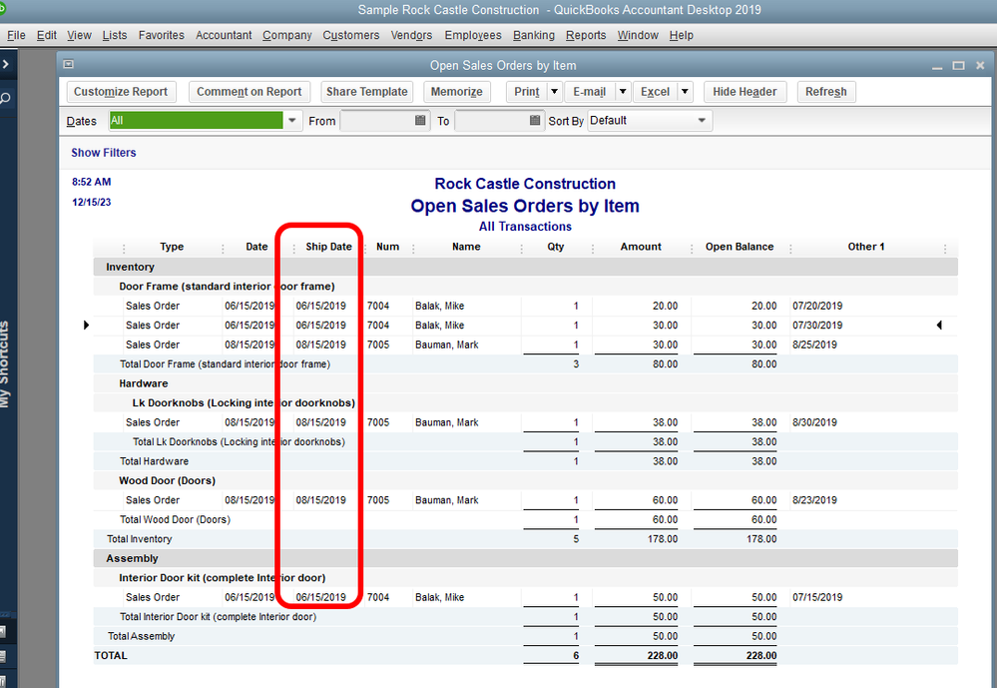Screen dimensions: 997x688
Task: Click the Ship Date column header
Action: tap(328, 247)
